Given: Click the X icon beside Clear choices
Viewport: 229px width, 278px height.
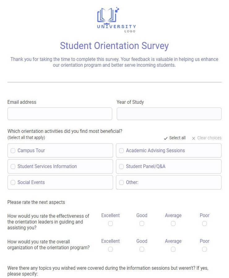Looking at the screenshot, I should [x=193, y=138].
